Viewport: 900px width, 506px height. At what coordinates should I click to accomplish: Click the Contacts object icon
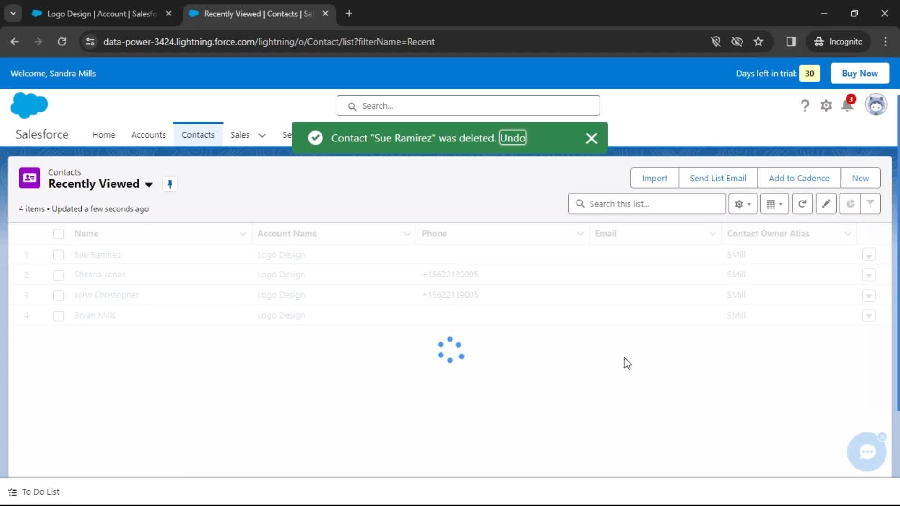point(30,178)
